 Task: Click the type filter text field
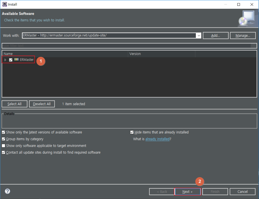point(129,46)
